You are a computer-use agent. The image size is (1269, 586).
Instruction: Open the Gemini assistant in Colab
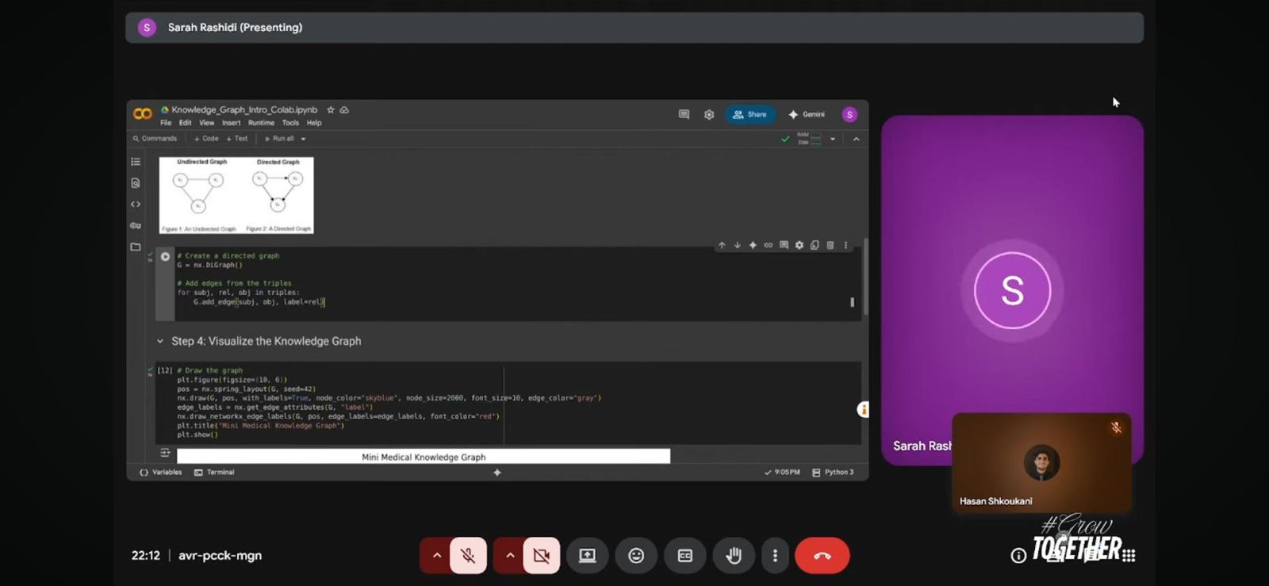[x=807, y=115]
